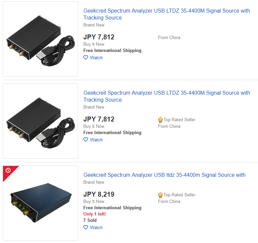Open the second listing's black analyzer thumbnail
This screenshot has height=243, width=258.
pos(40,121)
